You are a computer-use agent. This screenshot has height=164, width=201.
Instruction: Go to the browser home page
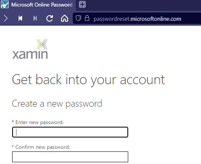click(65, 18)
